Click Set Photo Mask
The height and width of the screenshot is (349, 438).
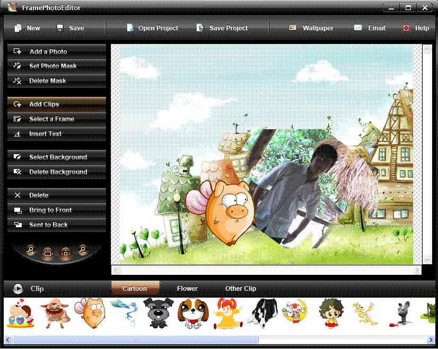click(57, 66)
